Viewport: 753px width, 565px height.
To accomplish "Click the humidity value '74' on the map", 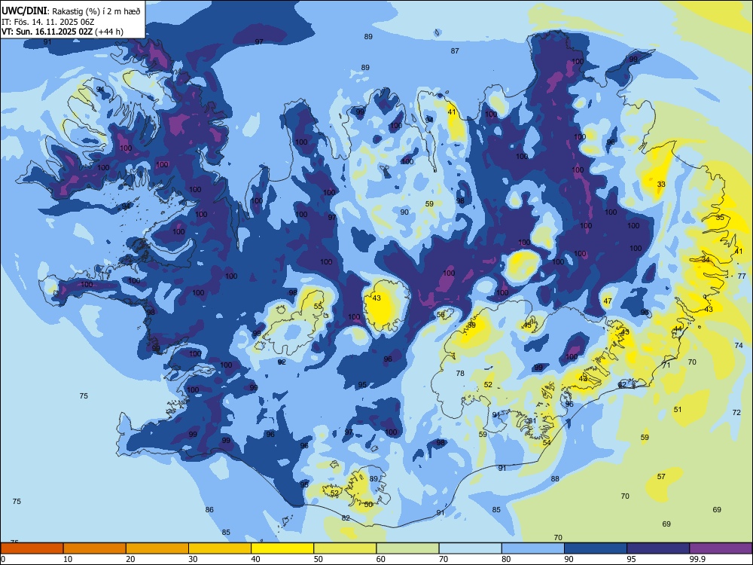I will click(x=739, y=346).
